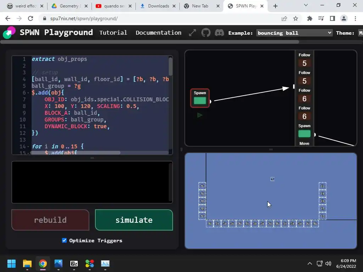Select the Move trigger node label
The image size is (363, 272).
[x=304, y=143]
